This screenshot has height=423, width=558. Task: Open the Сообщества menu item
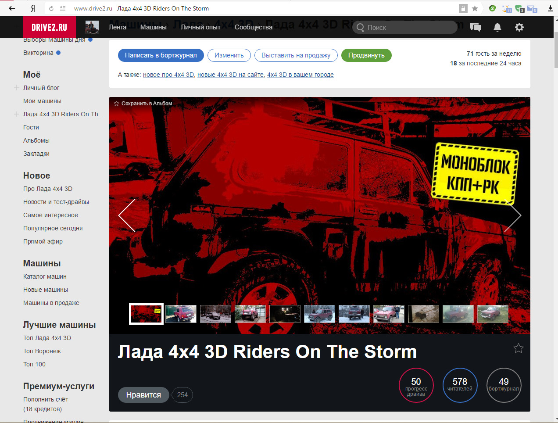coord(254,27)
